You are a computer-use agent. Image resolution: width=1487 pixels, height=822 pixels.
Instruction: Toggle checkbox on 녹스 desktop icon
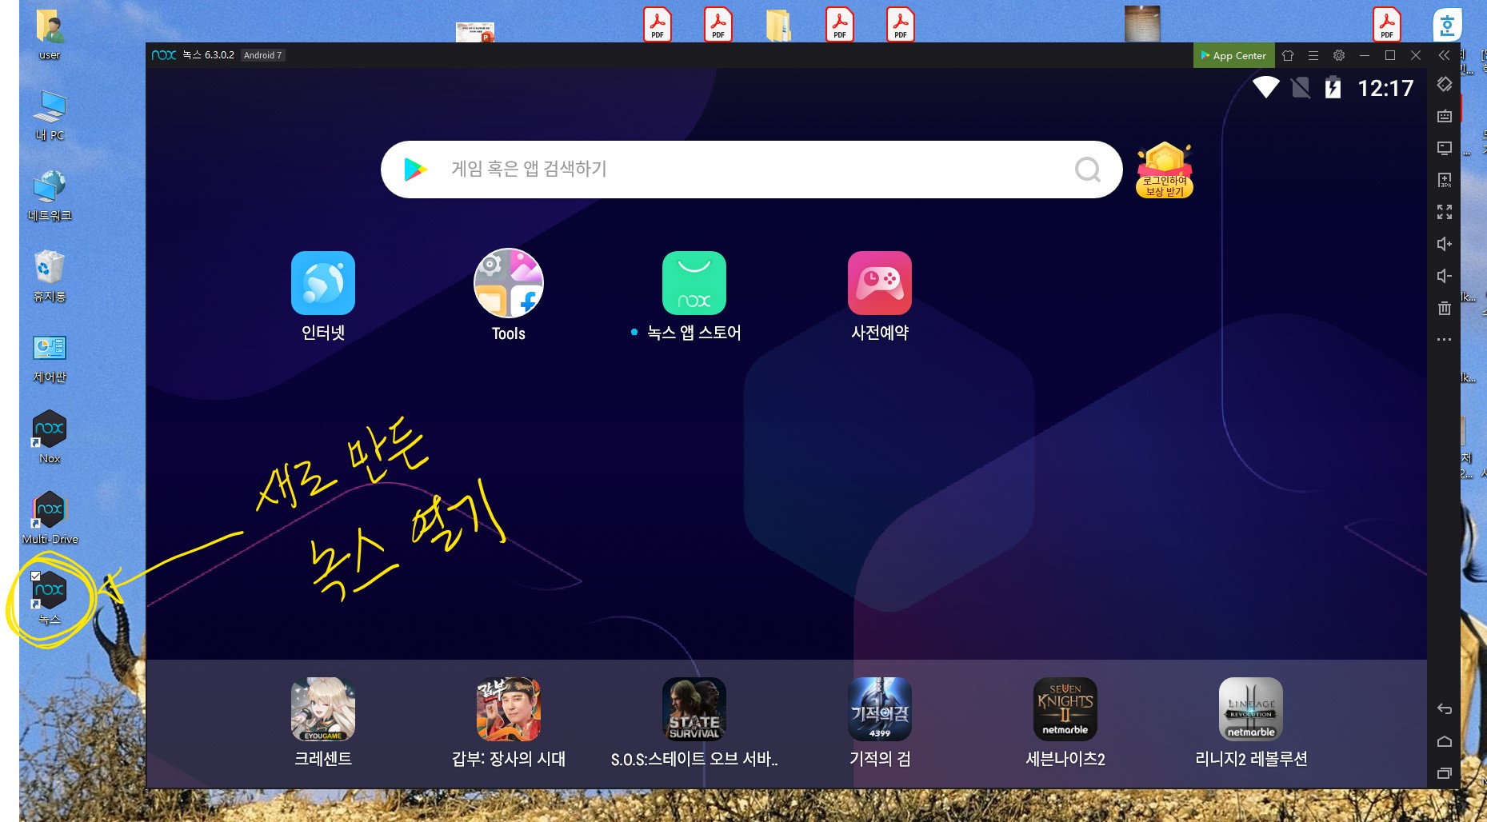(x=35, y=576)
